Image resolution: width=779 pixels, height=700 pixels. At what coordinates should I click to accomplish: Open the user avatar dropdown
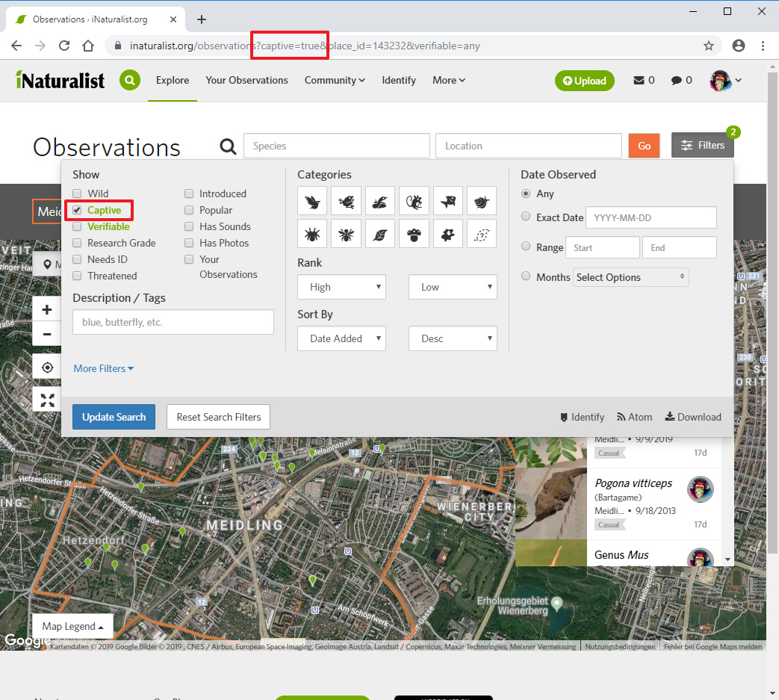tap(726, 81)
